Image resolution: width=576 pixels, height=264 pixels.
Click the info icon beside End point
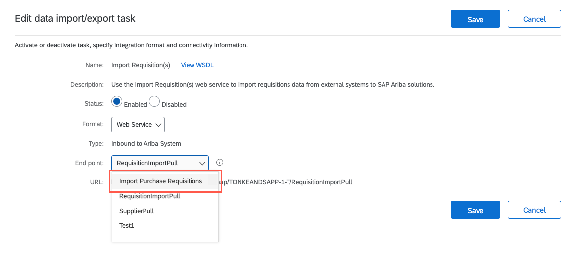tap(220, 162)
